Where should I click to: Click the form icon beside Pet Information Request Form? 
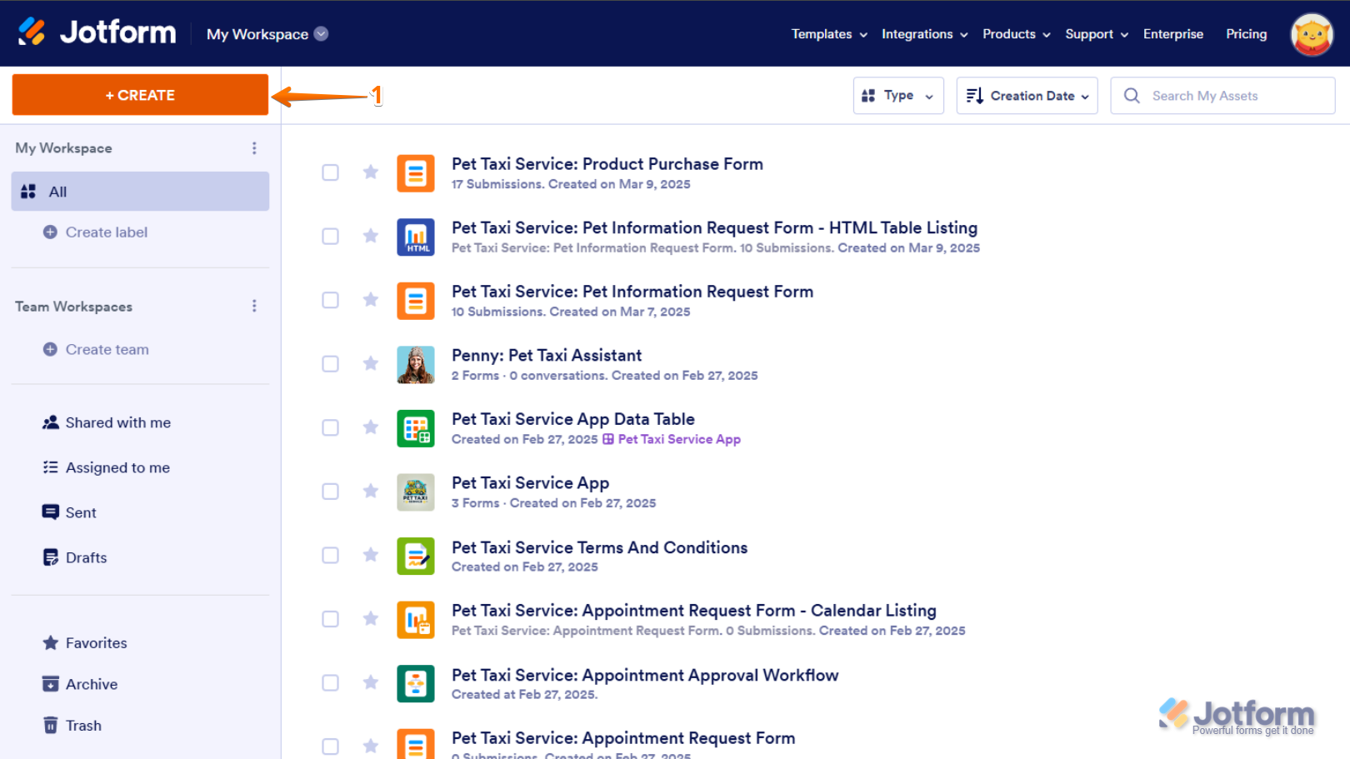click(415, 301)
